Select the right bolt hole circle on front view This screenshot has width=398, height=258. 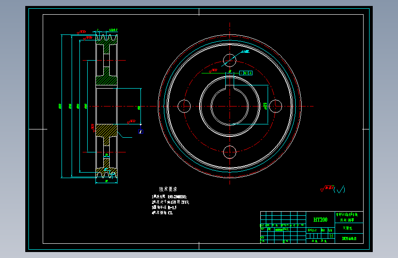click(275, 106)
